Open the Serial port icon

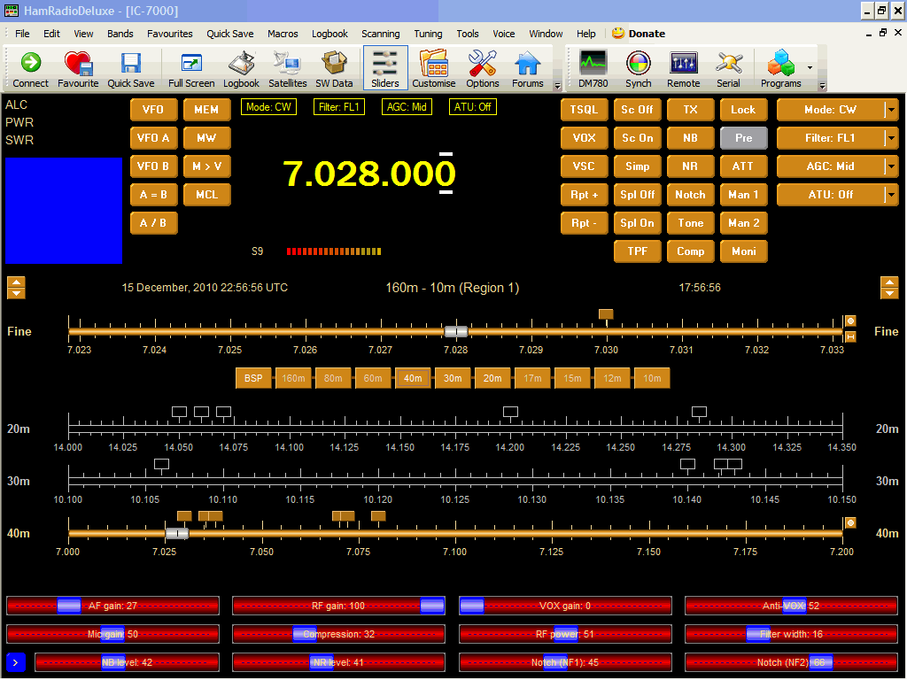point(728,68)
